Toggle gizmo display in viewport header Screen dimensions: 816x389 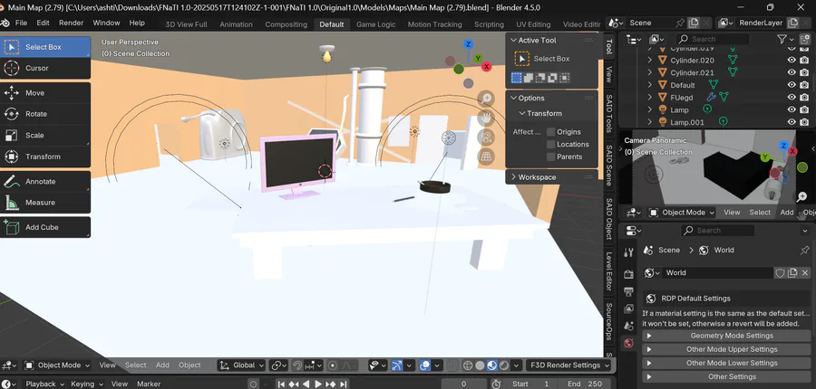[x=397, y=365]
